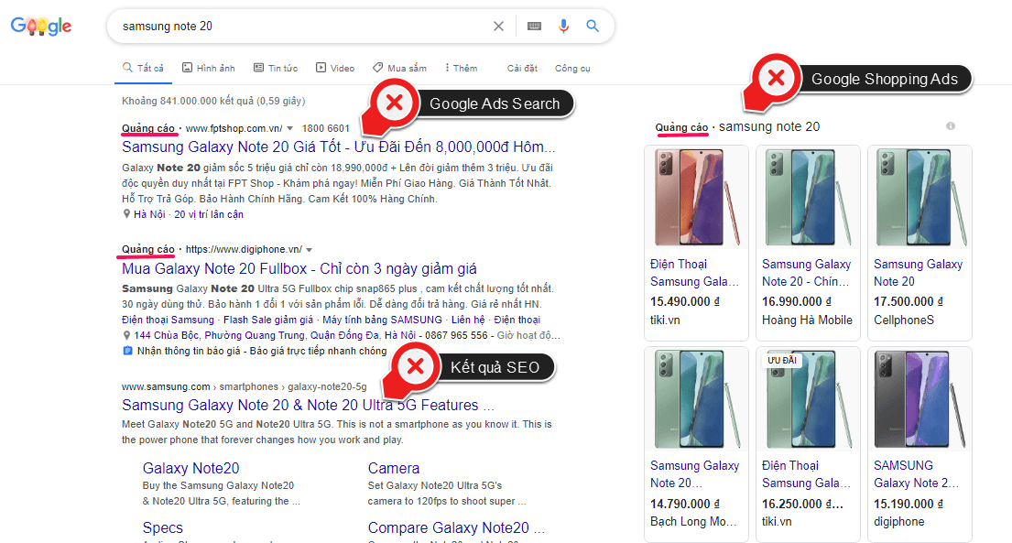The image size is (1012, 543).
Task: Click CellphoneS Note 20 product image
Action: pyautogui.click(x=920, y=197)
